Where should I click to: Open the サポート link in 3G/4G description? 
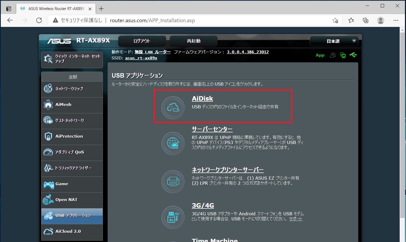296,219
